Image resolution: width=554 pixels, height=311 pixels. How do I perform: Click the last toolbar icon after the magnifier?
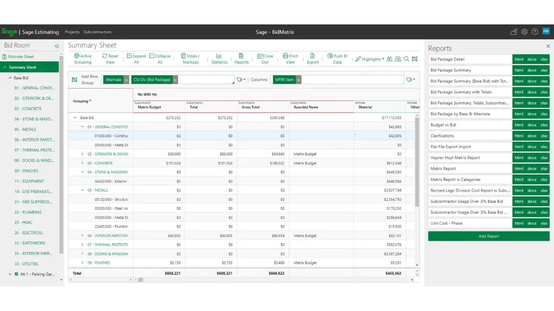coord(415,59)
